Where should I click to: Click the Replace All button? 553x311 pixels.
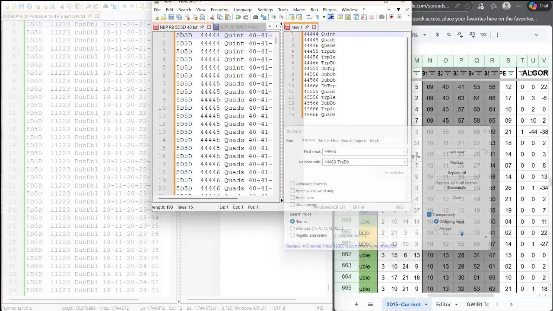click(457, 173)
